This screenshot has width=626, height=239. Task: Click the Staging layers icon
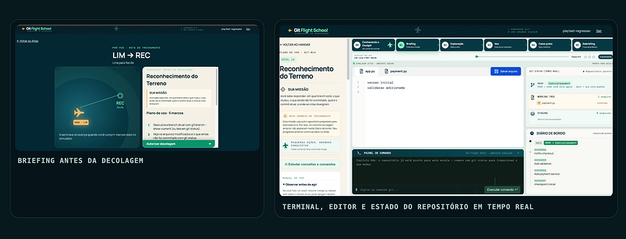point(532,113)
